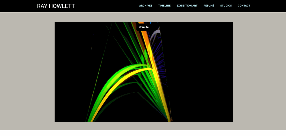286x136 pixels.
Task: Open the Contact page
Action: click(244, 6)
